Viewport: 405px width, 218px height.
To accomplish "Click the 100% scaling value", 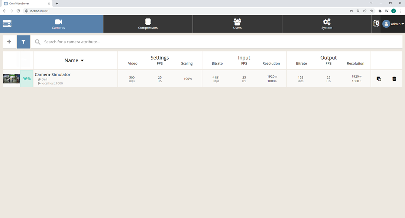I will pos(188,79).
